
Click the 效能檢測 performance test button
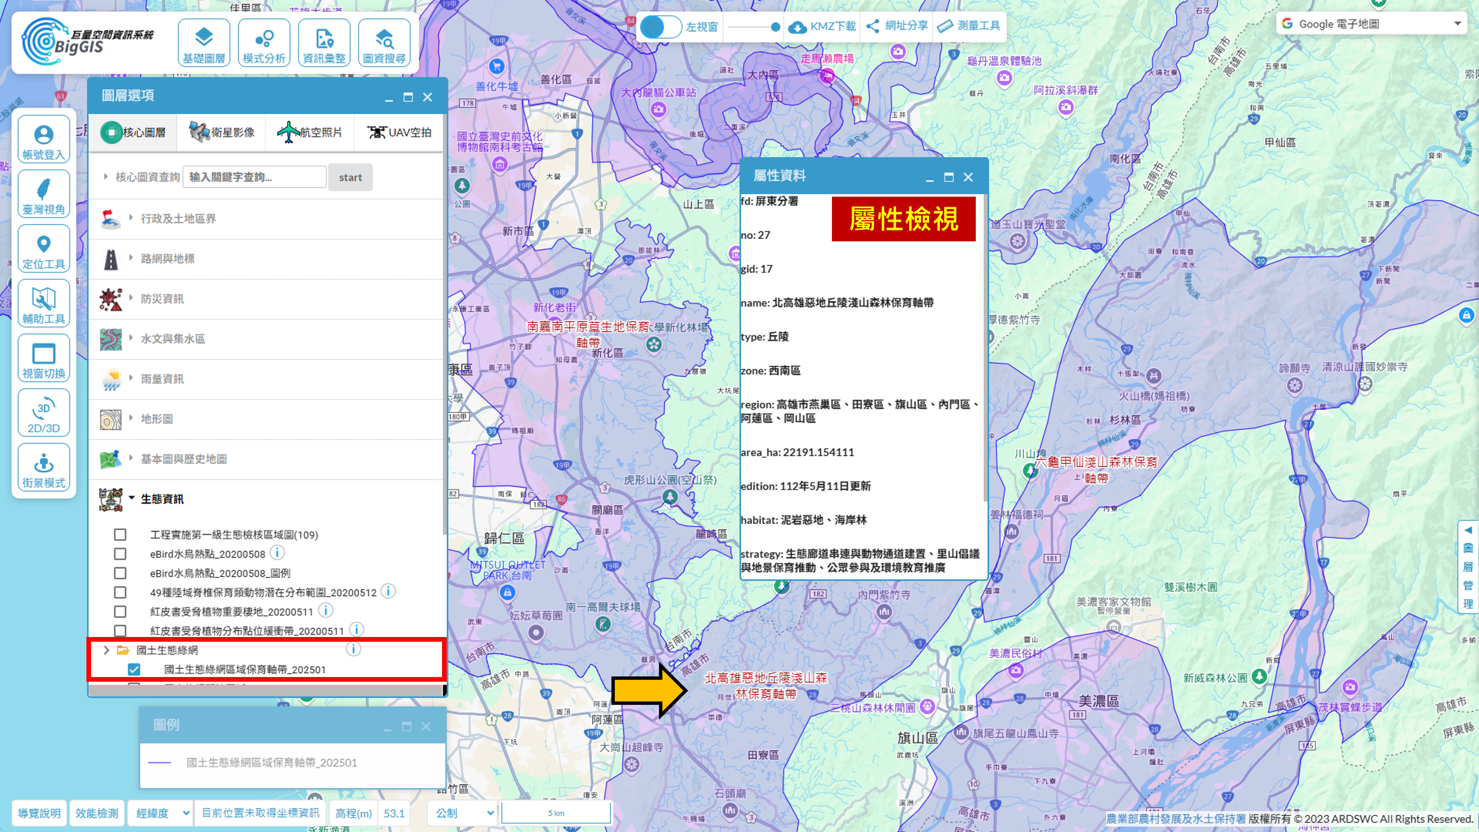tap(96, 813)
